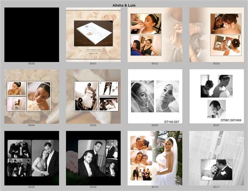
Task: Select the BG04 bride portrait collage
Action: coord(32,96)
